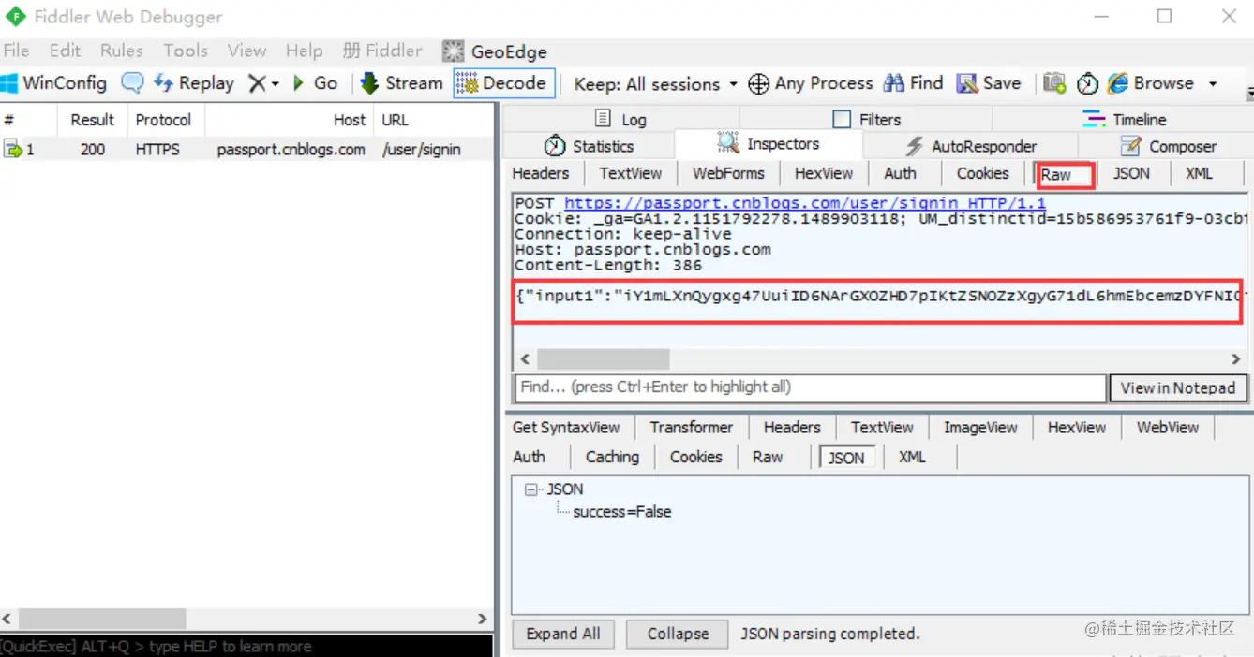The height and width of the screenshot is (657, 1254).
Task: Click Save in the toolbar
Action: coord(988,83)
